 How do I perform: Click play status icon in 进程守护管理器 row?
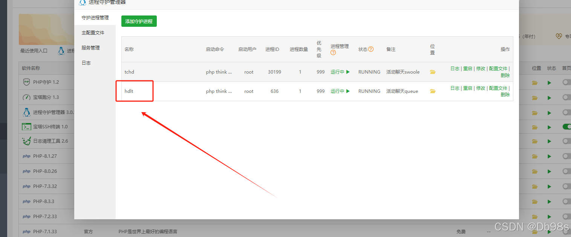(x=550, y=113)
